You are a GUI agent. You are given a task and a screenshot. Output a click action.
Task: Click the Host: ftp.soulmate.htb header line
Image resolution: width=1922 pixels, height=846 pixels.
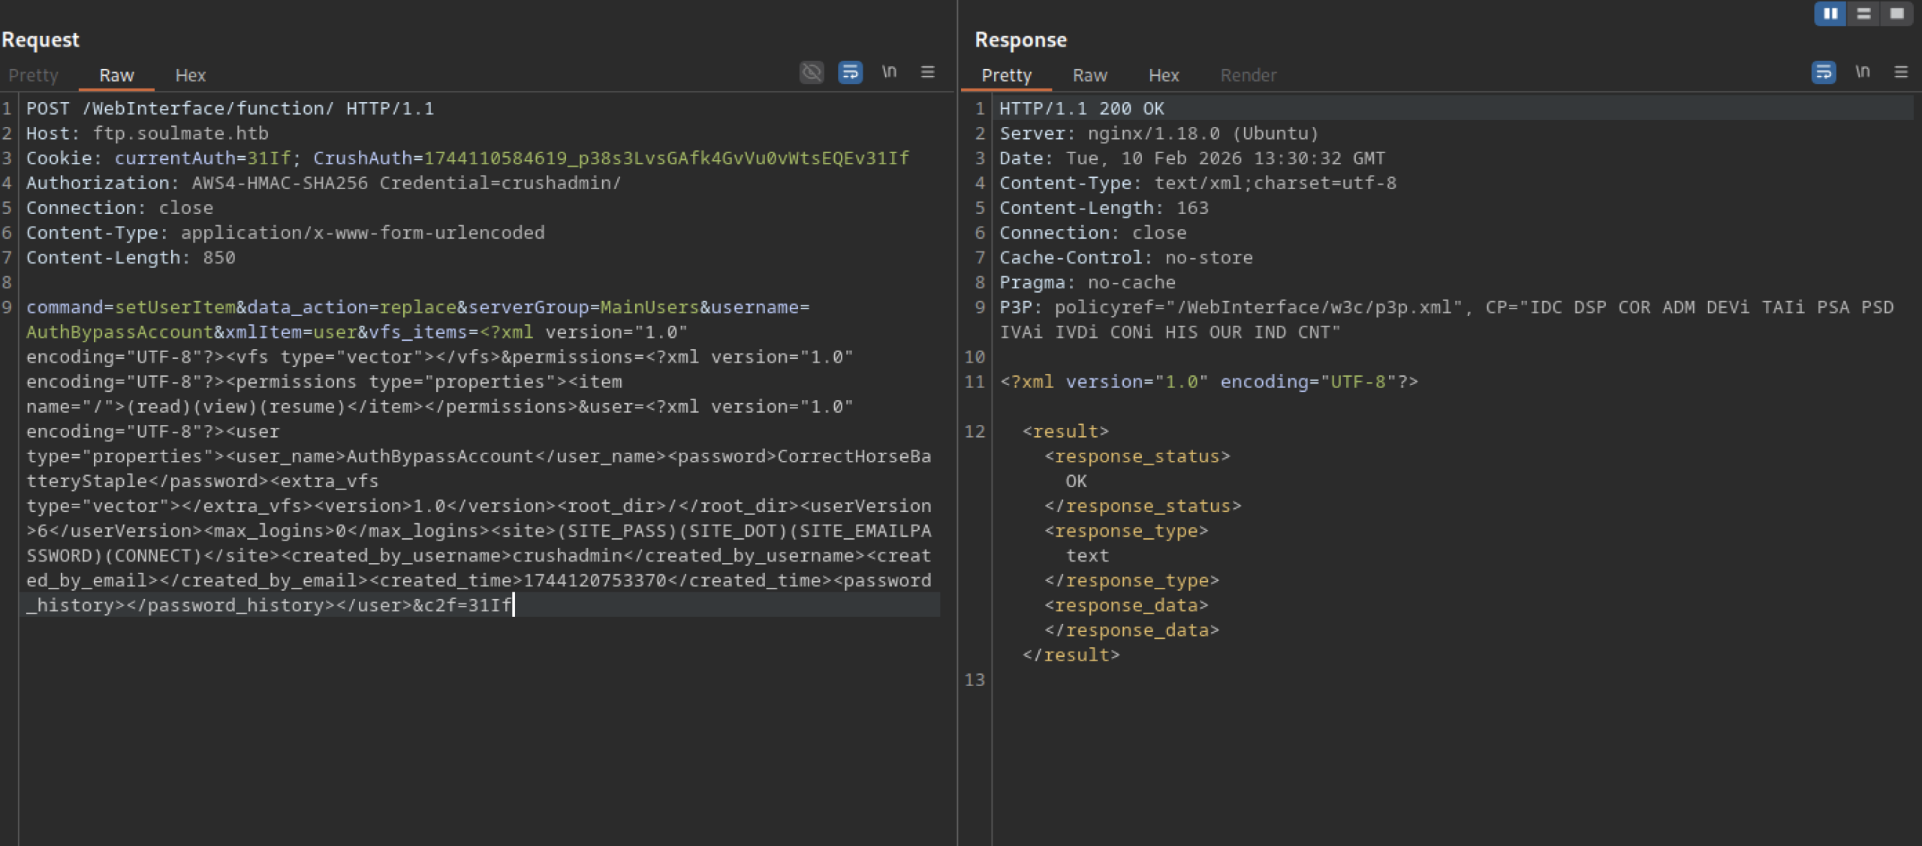(147, 134)
